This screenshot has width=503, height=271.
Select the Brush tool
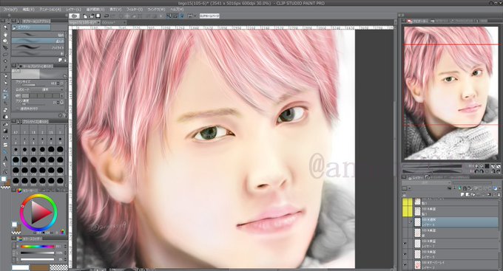coord(5,89)
